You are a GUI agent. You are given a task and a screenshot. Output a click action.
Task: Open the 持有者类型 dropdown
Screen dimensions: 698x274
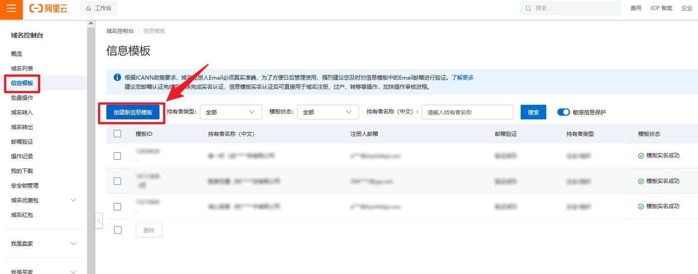click(x=231, y=112)
